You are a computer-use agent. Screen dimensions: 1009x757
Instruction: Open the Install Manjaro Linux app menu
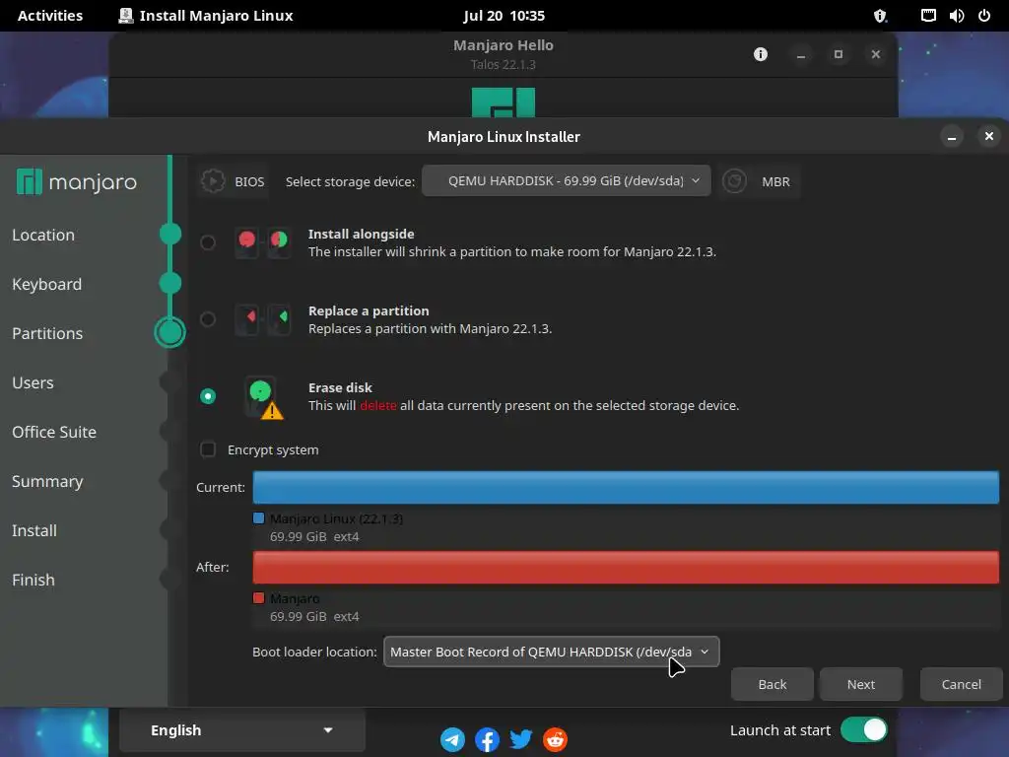(x=206, y=16)
